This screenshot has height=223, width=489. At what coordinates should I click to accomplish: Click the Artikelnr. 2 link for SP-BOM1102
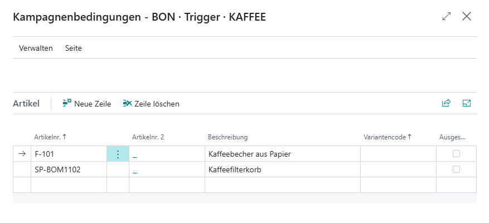click(x=135, y=170)
